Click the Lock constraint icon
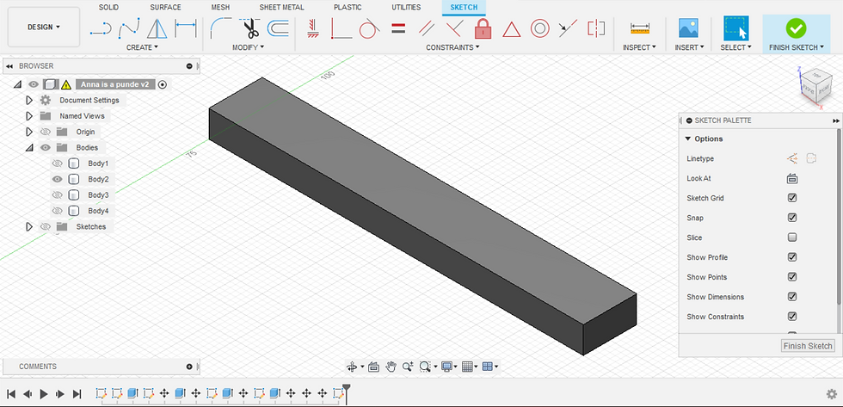The image size is (843, 407). point(482,28)
